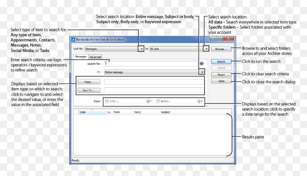
Task: Sort results by Subject column header
Action: (195, 112)
